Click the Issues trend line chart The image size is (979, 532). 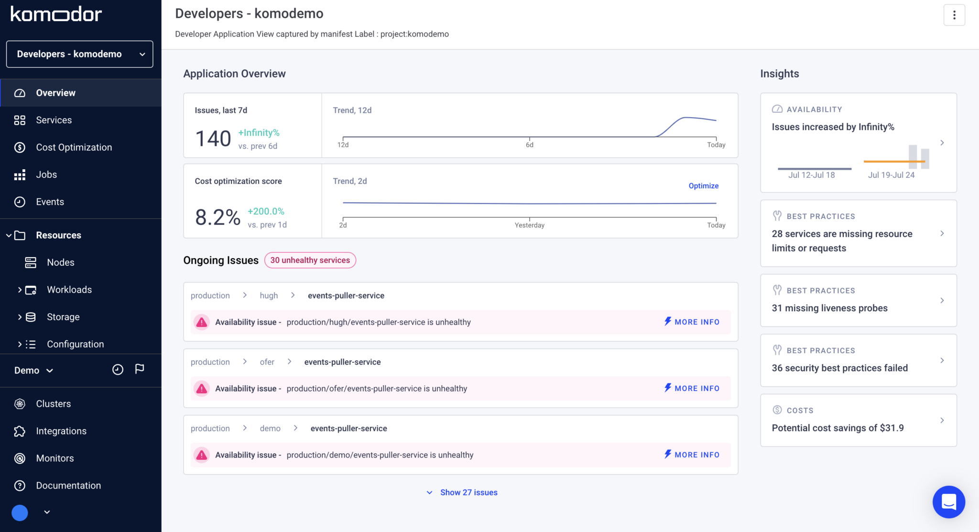(530, 128)
